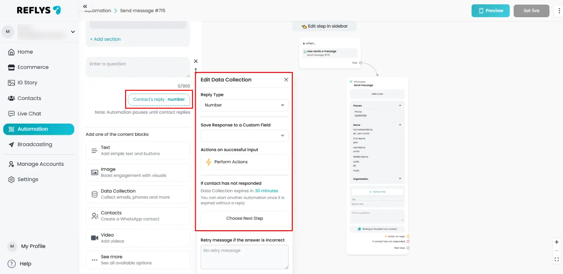Click the Choose Next Step button

coord(244,218)
